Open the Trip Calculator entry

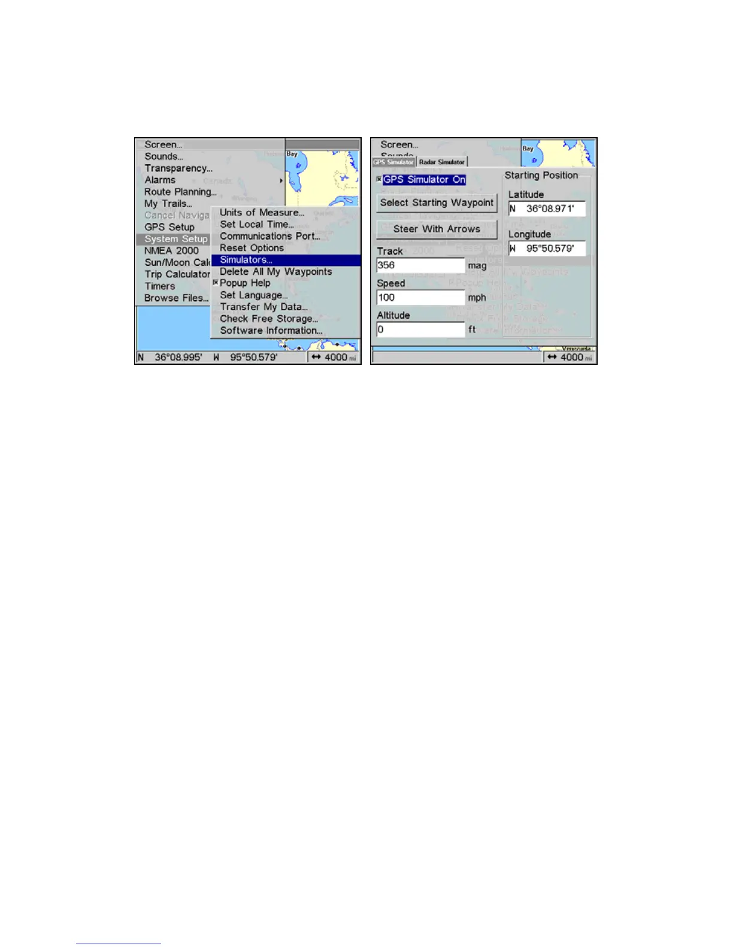[x=177, y=274]
